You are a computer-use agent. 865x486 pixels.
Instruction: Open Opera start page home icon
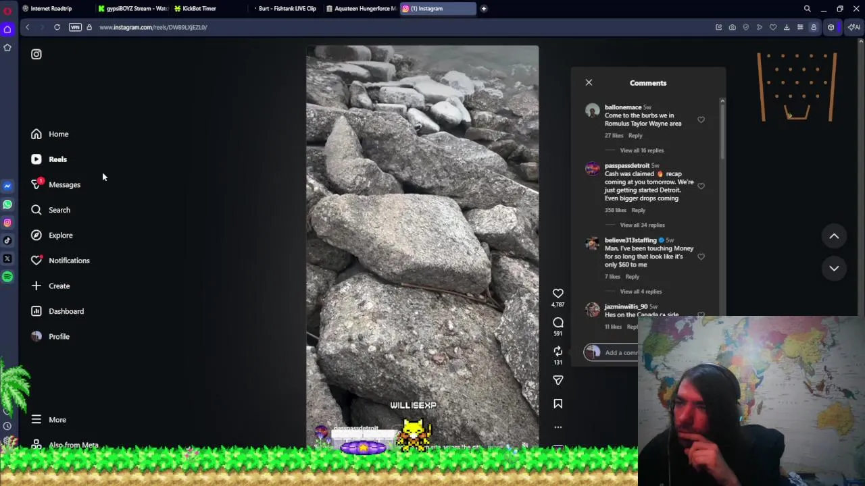coord(7,29)
